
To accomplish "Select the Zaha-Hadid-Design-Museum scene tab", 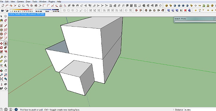I will pyautogui.click(x=27, y=14).
